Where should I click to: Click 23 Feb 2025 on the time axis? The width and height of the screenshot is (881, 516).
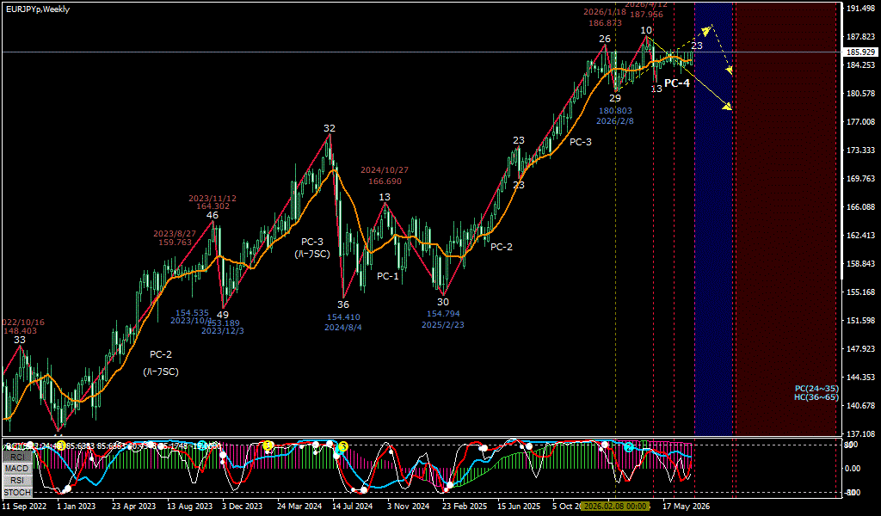tap(464, 506)
